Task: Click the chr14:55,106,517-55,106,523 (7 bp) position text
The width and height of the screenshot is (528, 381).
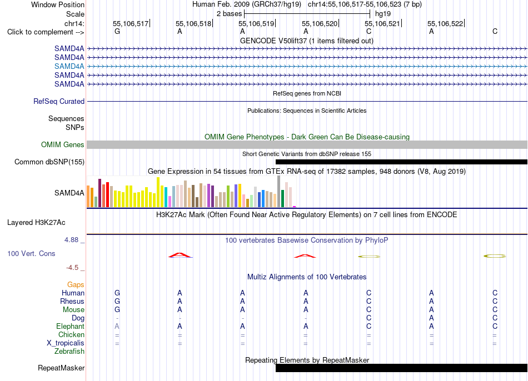Action: tap(365, 4)
